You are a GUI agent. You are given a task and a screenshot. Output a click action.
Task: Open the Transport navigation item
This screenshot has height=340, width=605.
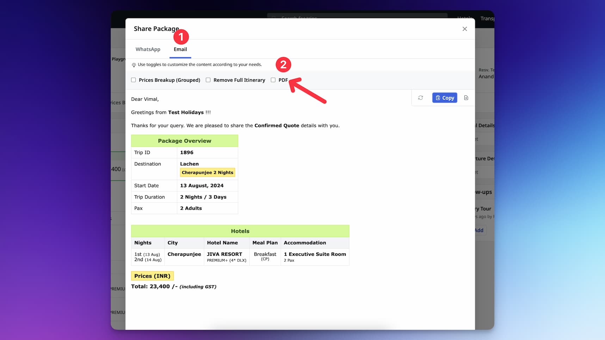click(x=488, y=18)
